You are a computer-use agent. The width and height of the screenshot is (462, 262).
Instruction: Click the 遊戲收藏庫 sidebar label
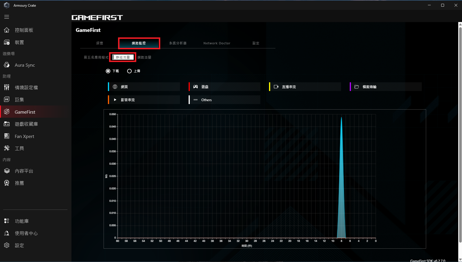(26, 124)
